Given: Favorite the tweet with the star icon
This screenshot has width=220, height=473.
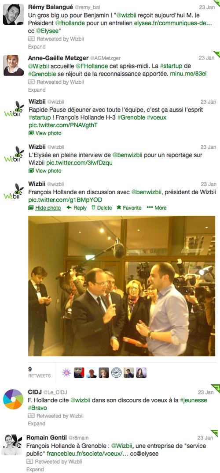Looking at the screenshot, I should (x=119, y=207).
